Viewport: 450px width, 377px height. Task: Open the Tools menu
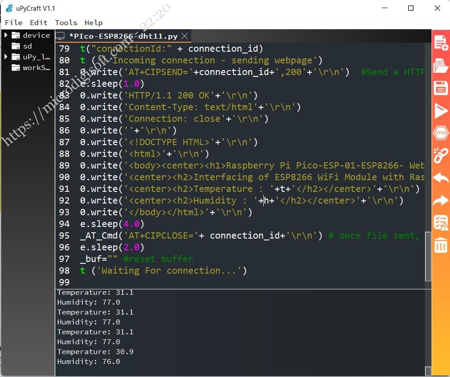click(66, 22)
